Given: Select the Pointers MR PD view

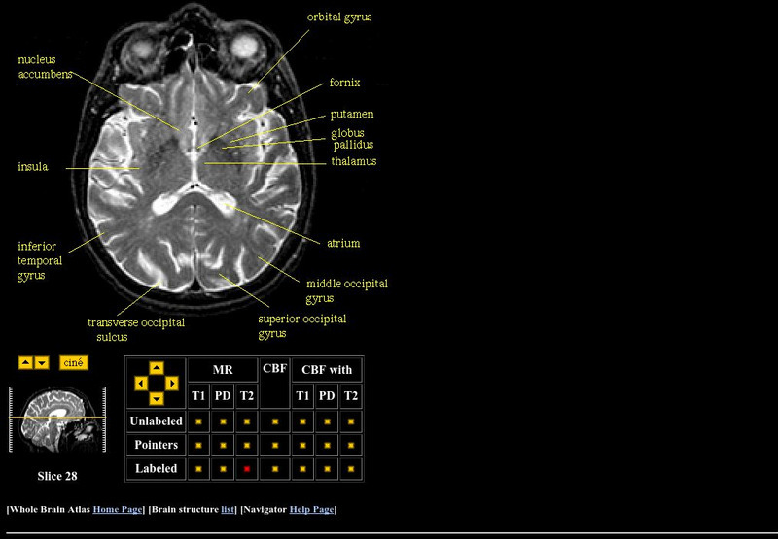Looking at the screenshot, I should (x=223, y=445).
